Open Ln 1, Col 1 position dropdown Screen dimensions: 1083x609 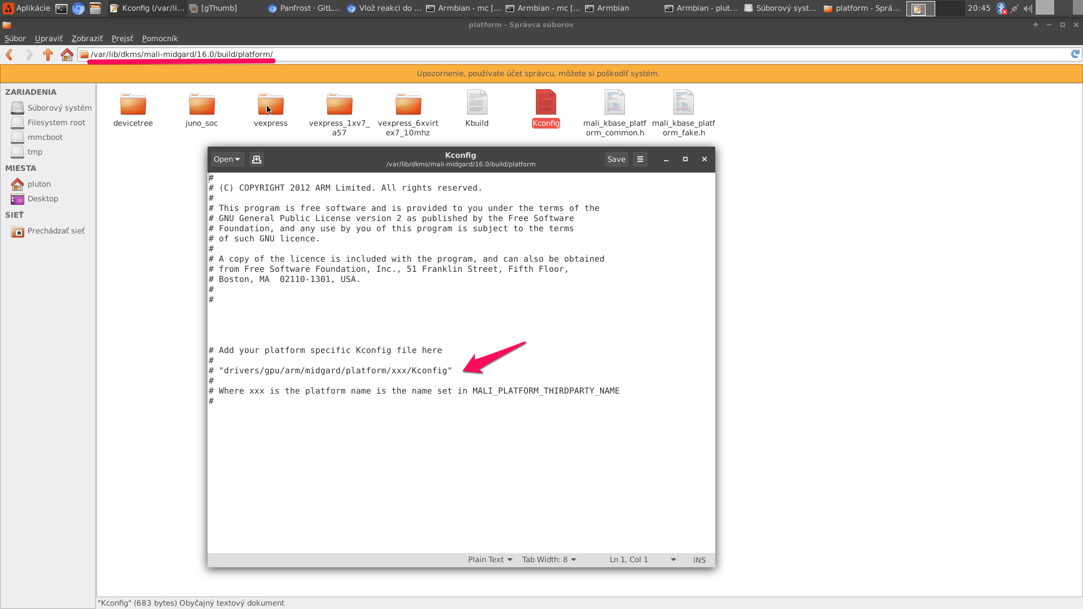tap(642, 559)
